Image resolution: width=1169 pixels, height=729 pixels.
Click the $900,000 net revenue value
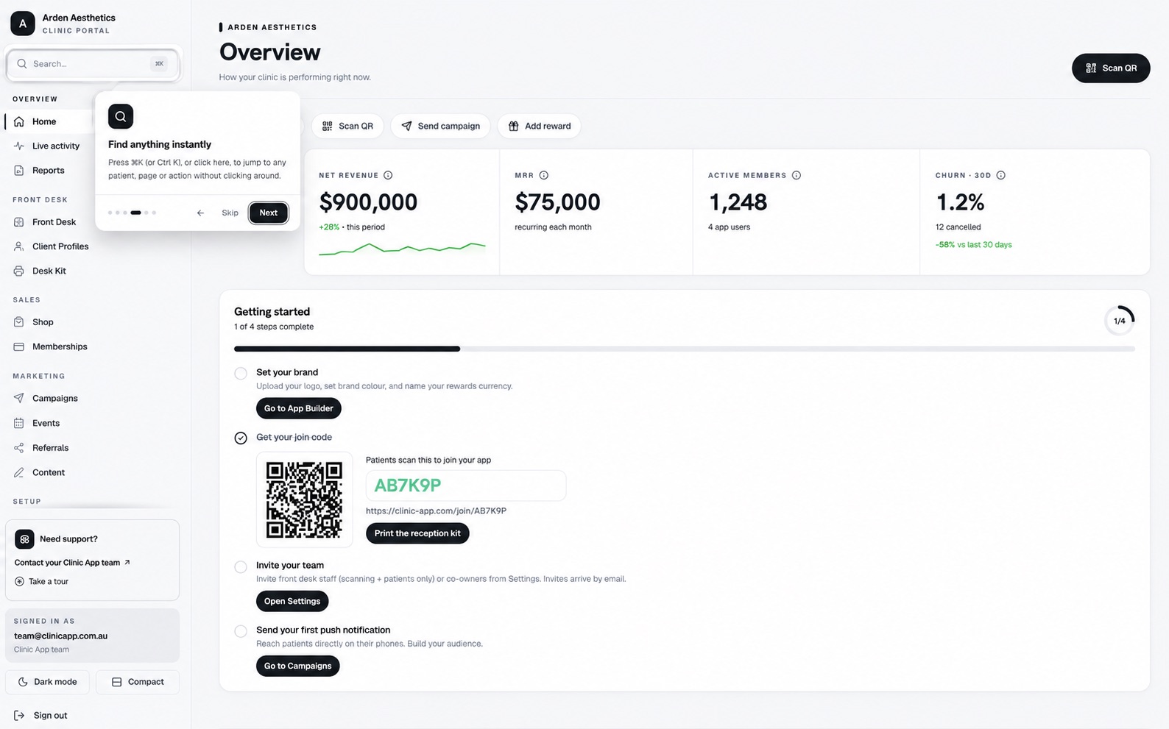click(x=368, y=202)
